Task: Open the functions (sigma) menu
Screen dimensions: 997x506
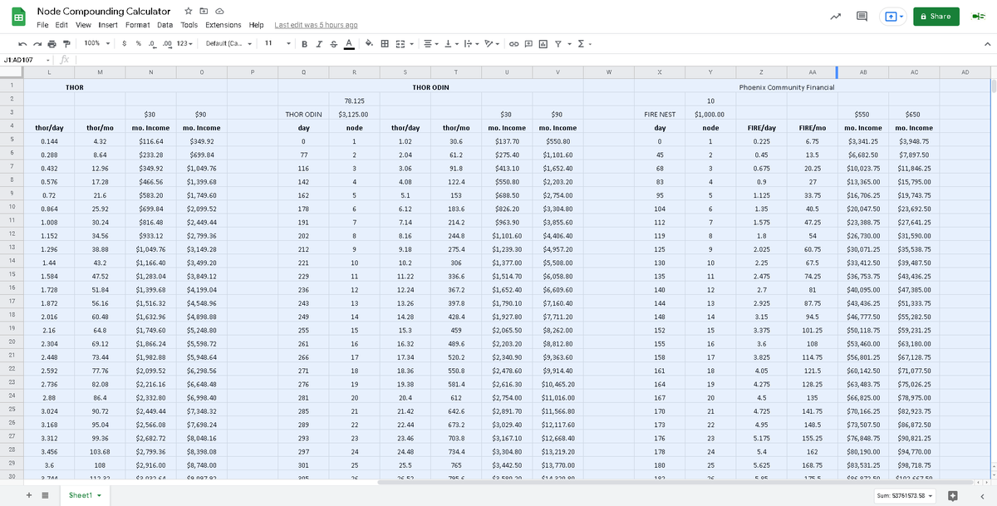Action: 583,43
